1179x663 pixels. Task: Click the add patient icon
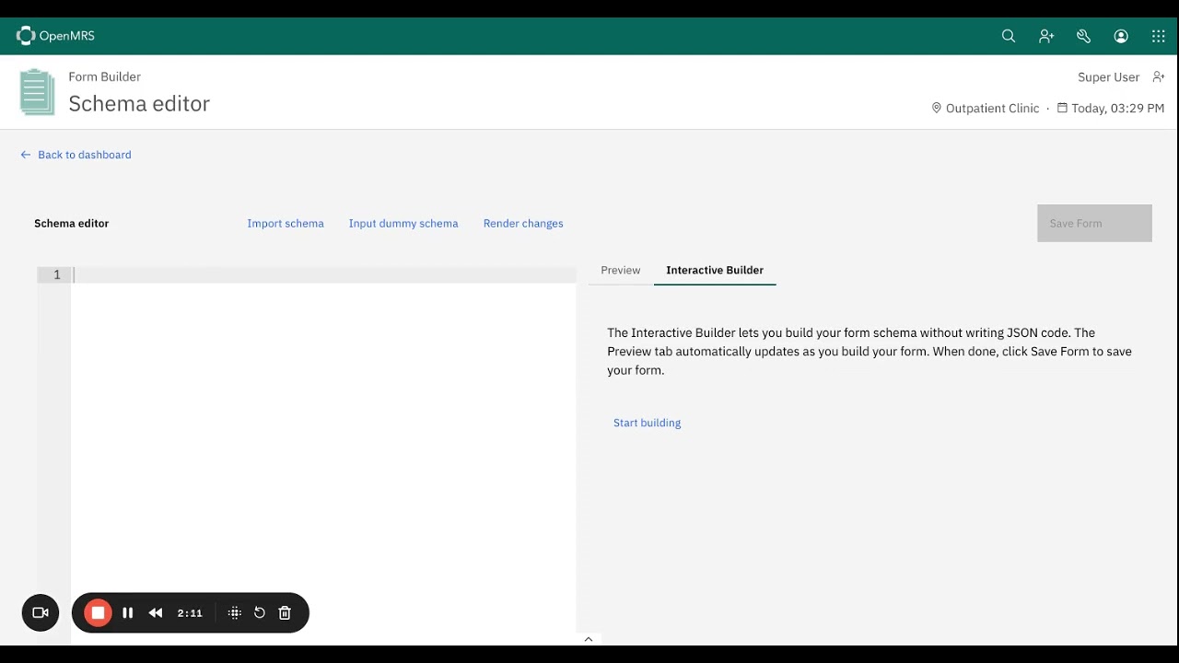point(1046,36)
